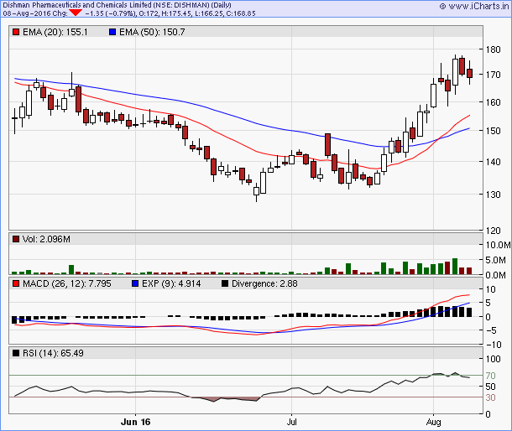Click the 170 price axis label
The height and width of the screenshot is (431, 512).
click(x=493, y=75)
